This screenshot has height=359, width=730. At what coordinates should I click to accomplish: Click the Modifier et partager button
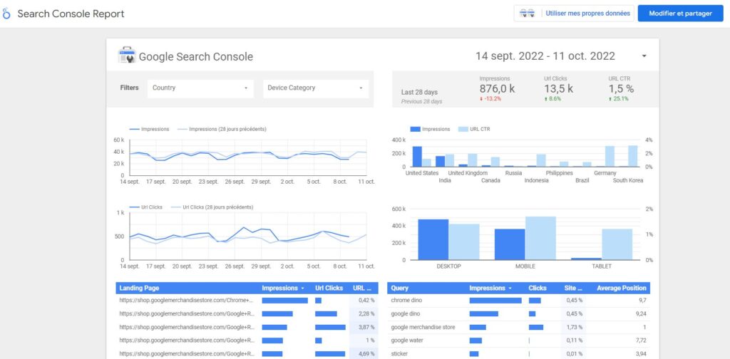click(x=680, y=14)
